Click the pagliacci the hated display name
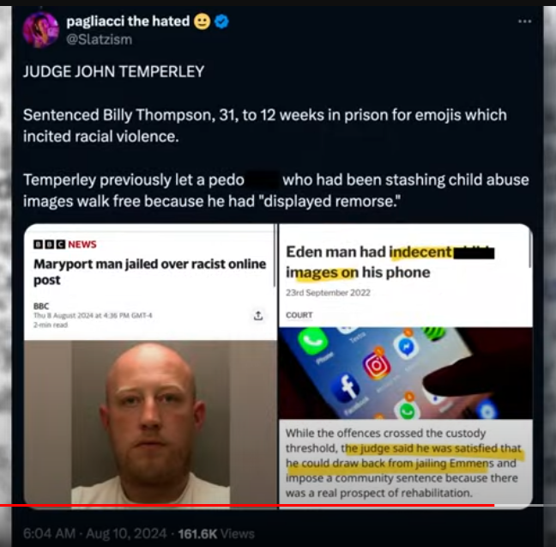Image resolution: width=556 pixels, height=547 pixels. tap(128, 21)
